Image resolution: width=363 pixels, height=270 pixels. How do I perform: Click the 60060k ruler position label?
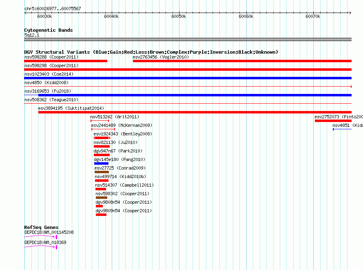pos(246,16)
